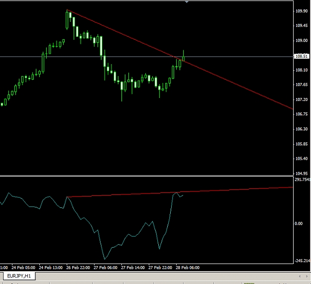Click the current price label 108.51
The width and height of the screenshot is (311, 284).
point(301,56)
